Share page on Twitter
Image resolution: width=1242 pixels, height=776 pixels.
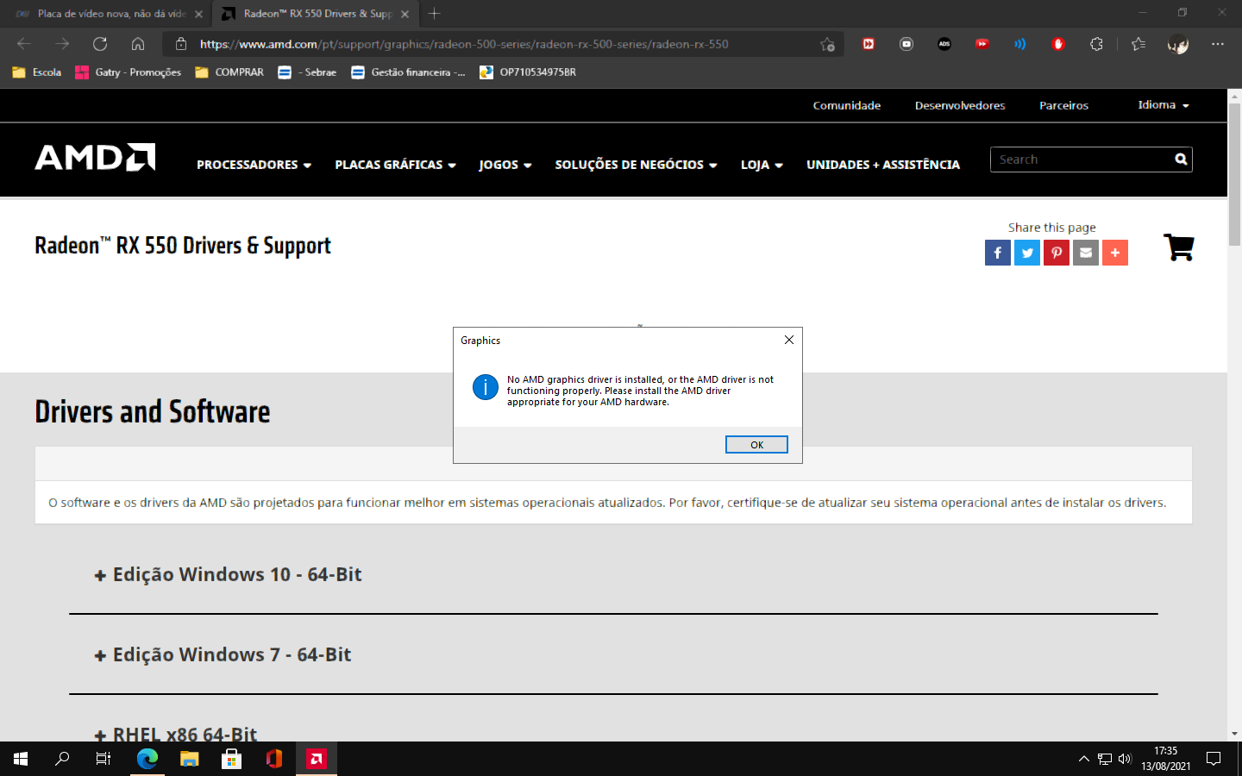pos(1027,253)
